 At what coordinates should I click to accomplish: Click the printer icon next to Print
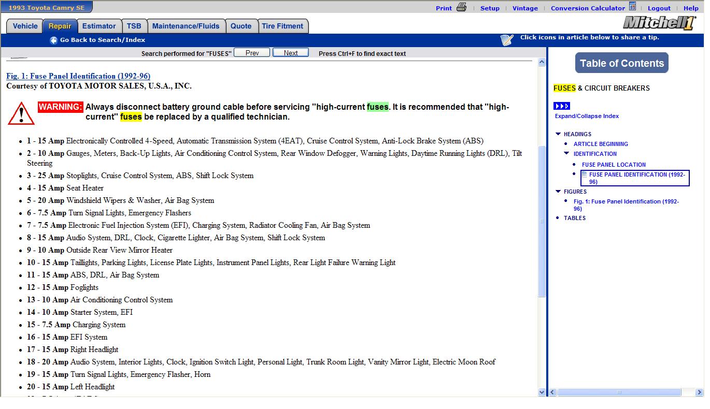click(x=461, y=7)
